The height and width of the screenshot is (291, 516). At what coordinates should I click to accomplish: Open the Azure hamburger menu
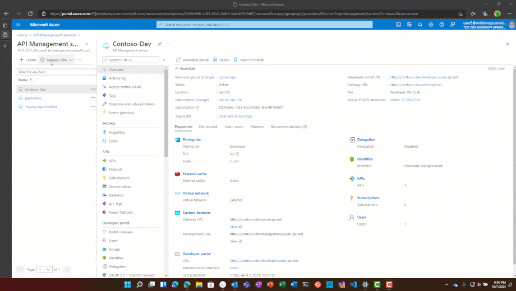(19, 25)
